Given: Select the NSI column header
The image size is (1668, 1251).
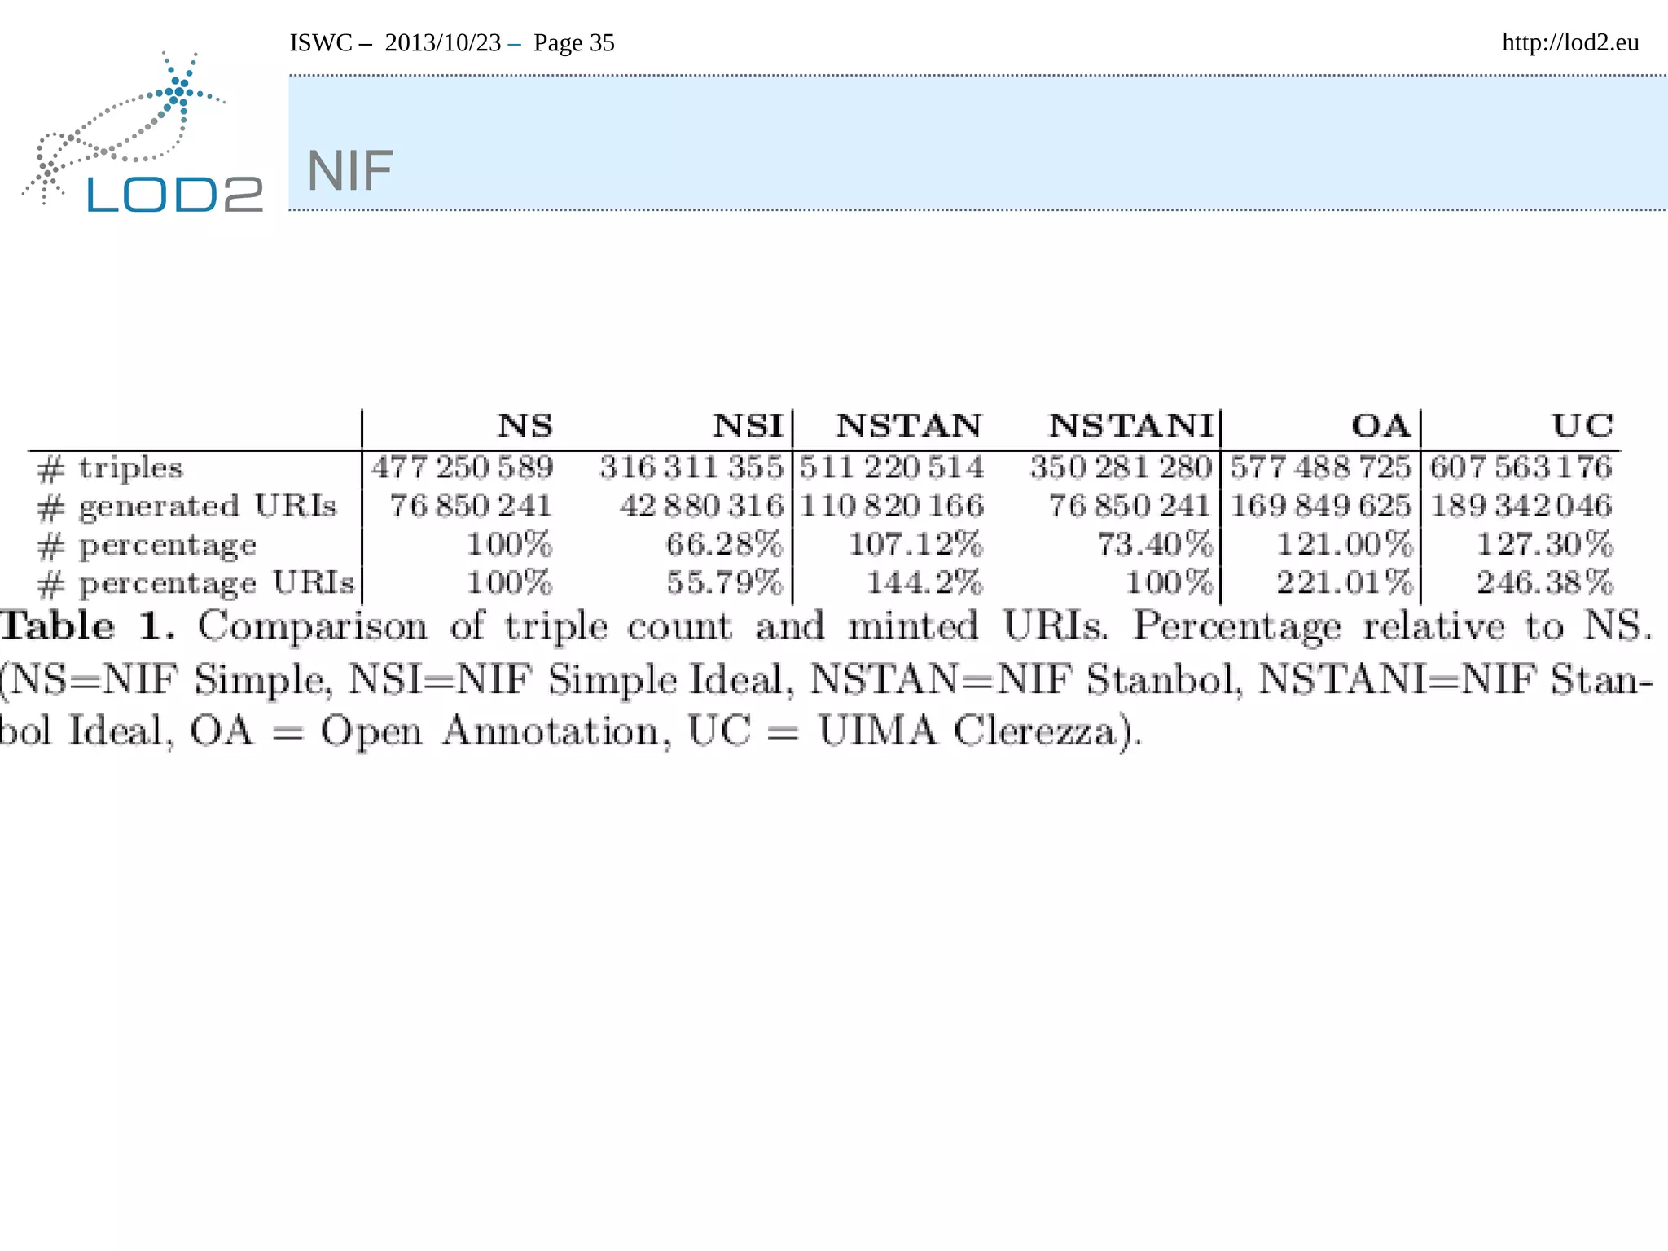Looking at the screenshot, I should (x=747, y=426).
